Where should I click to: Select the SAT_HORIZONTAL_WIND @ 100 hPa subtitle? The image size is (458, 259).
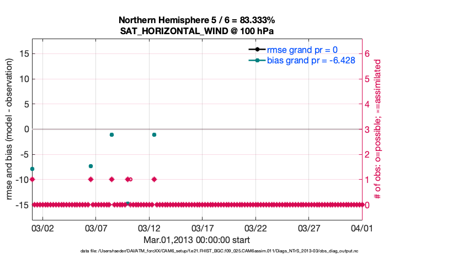197,31
